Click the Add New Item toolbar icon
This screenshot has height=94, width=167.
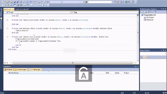coord(7,2)
